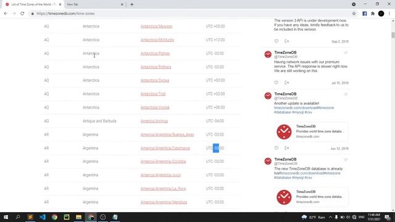Screen dimensions: 395x222
Task: Open the America/Antigua link
Action: coord(154,121)
